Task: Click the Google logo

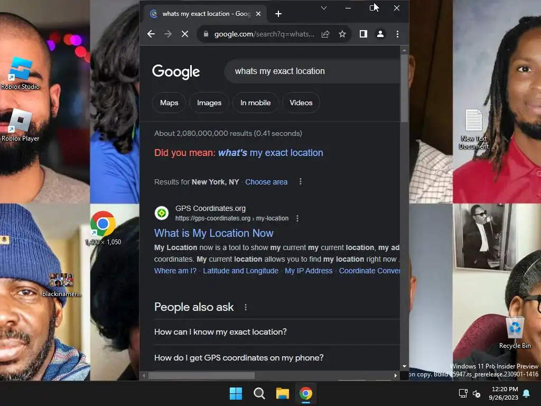Action: click(176, 71)
